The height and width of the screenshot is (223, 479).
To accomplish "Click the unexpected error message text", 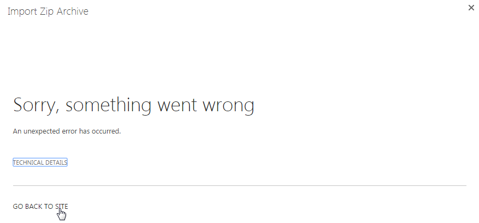I will 67,131.
